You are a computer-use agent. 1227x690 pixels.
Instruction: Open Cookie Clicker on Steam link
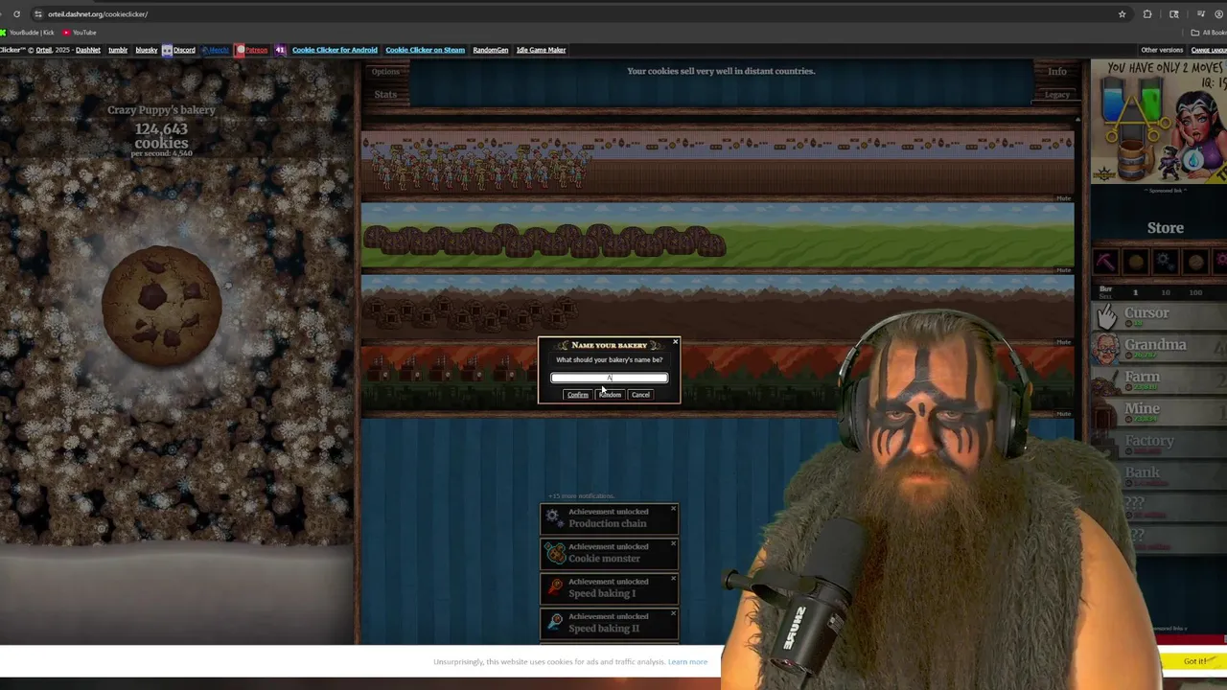425,50
